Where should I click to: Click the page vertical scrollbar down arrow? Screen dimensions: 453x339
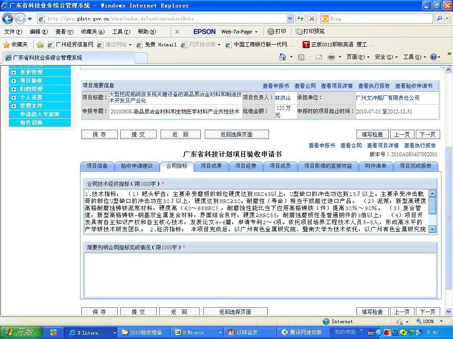[x=448, y=311]
